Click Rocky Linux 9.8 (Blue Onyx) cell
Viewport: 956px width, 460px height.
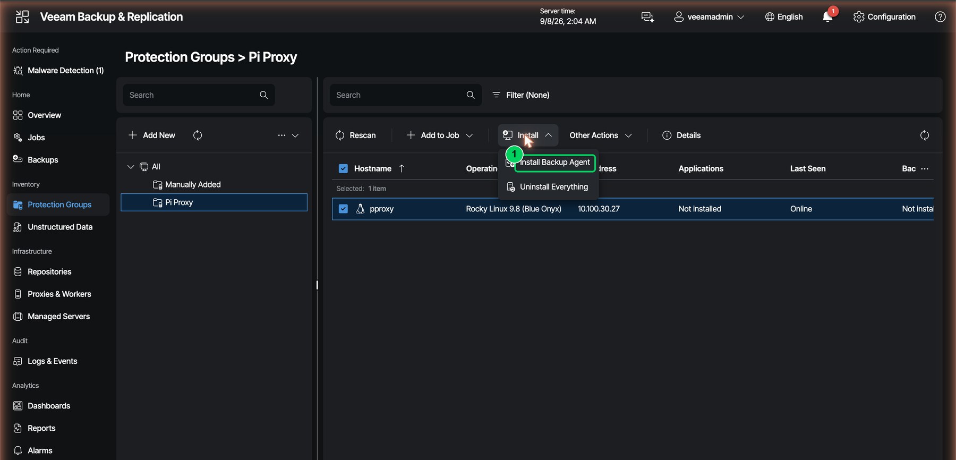[514, 209]
